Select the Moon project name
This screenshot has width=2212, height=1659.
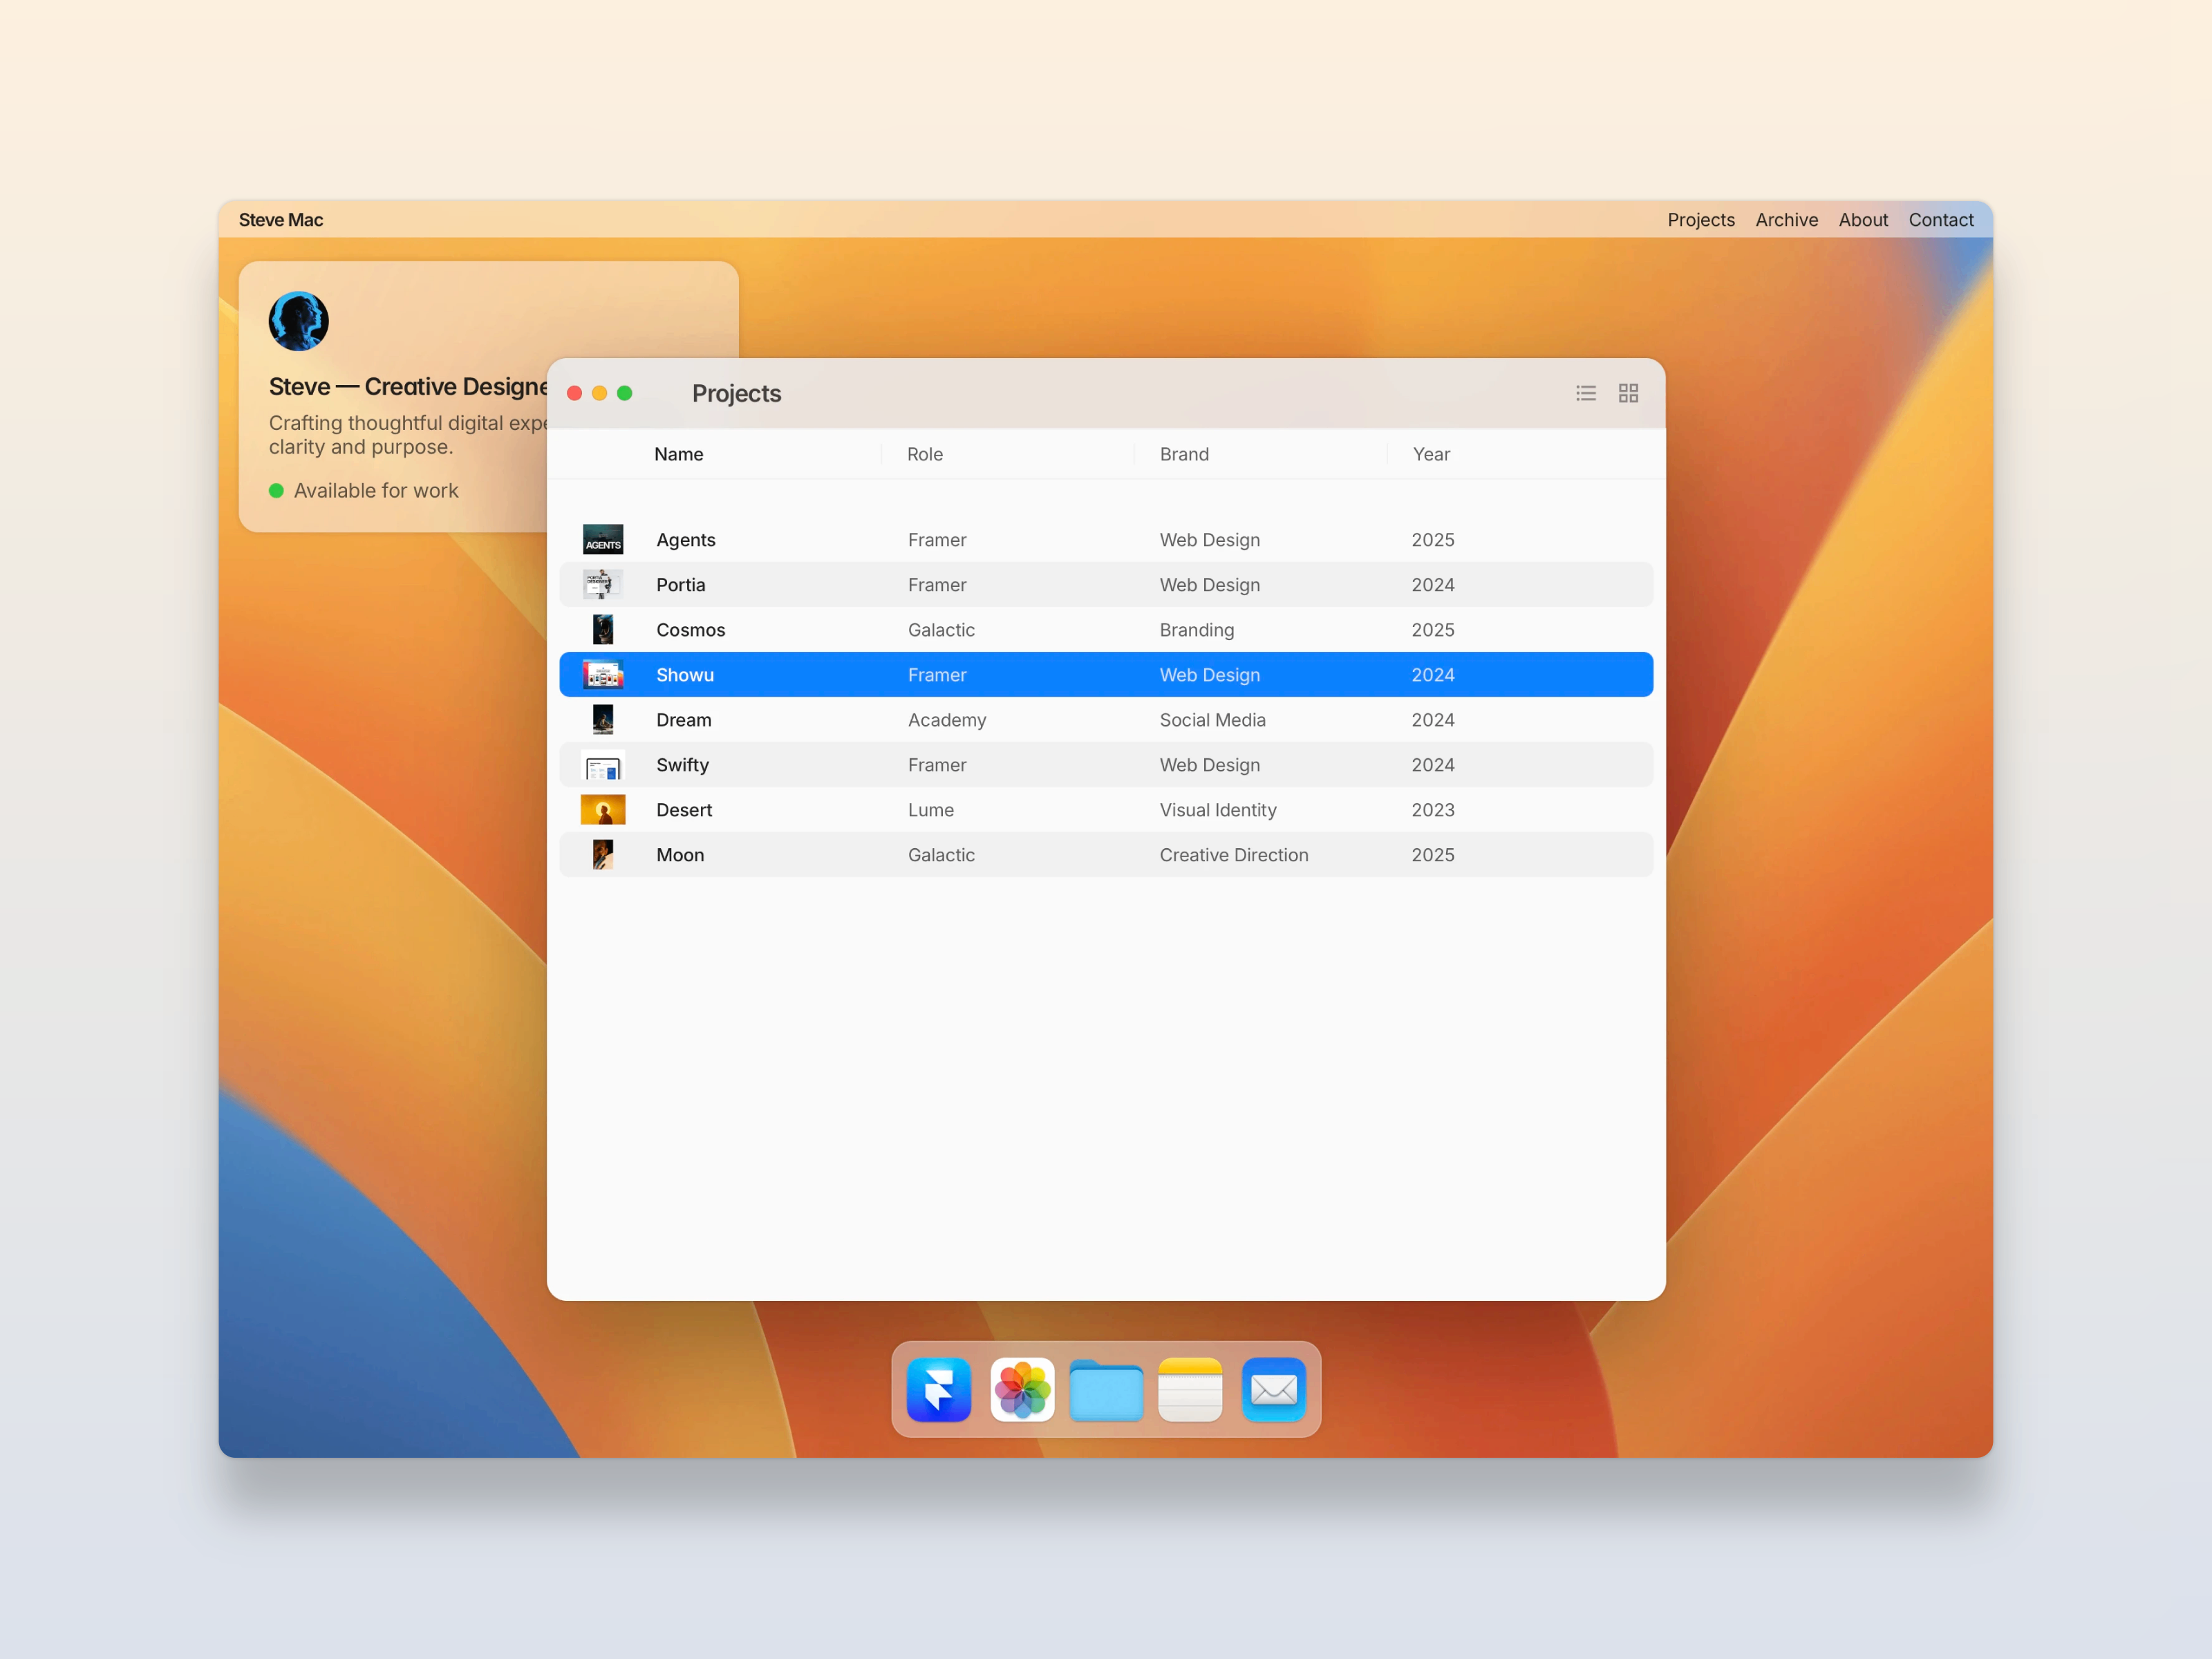click(x=680, y=855)
